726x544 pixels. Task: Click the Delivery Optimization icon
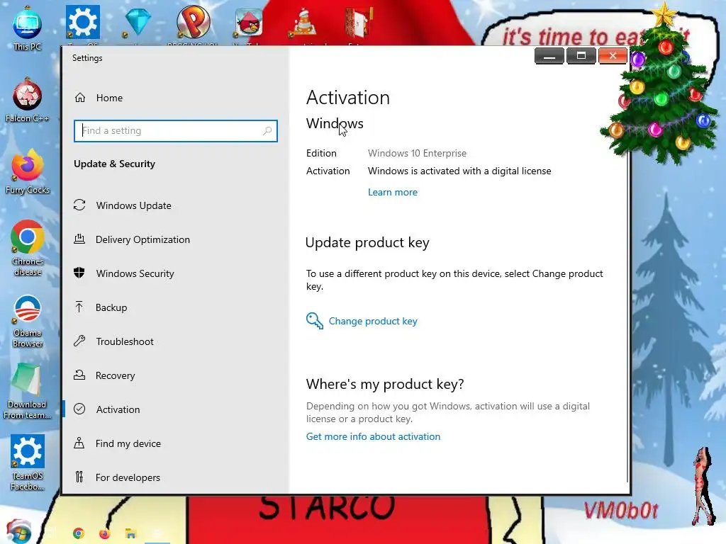click(x=79, y=239)
